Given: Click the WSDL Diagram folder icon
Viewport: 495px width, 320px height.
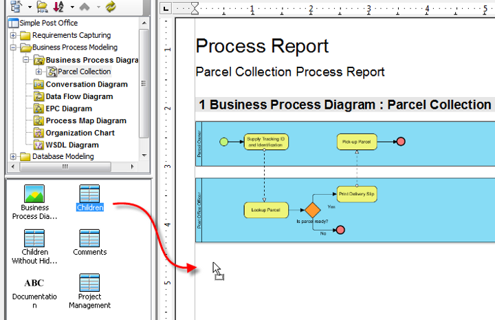Looking at the screenshot, I should [38, 145].
